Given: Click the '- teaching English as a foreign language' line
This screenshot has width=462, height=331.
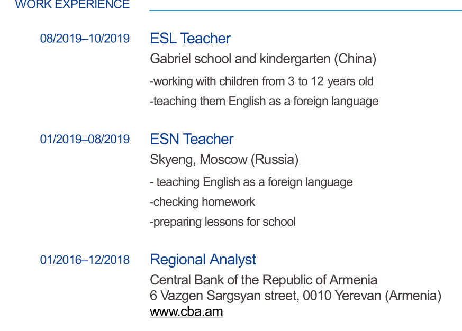Looking at the screenshot, I should coord(251,182).
